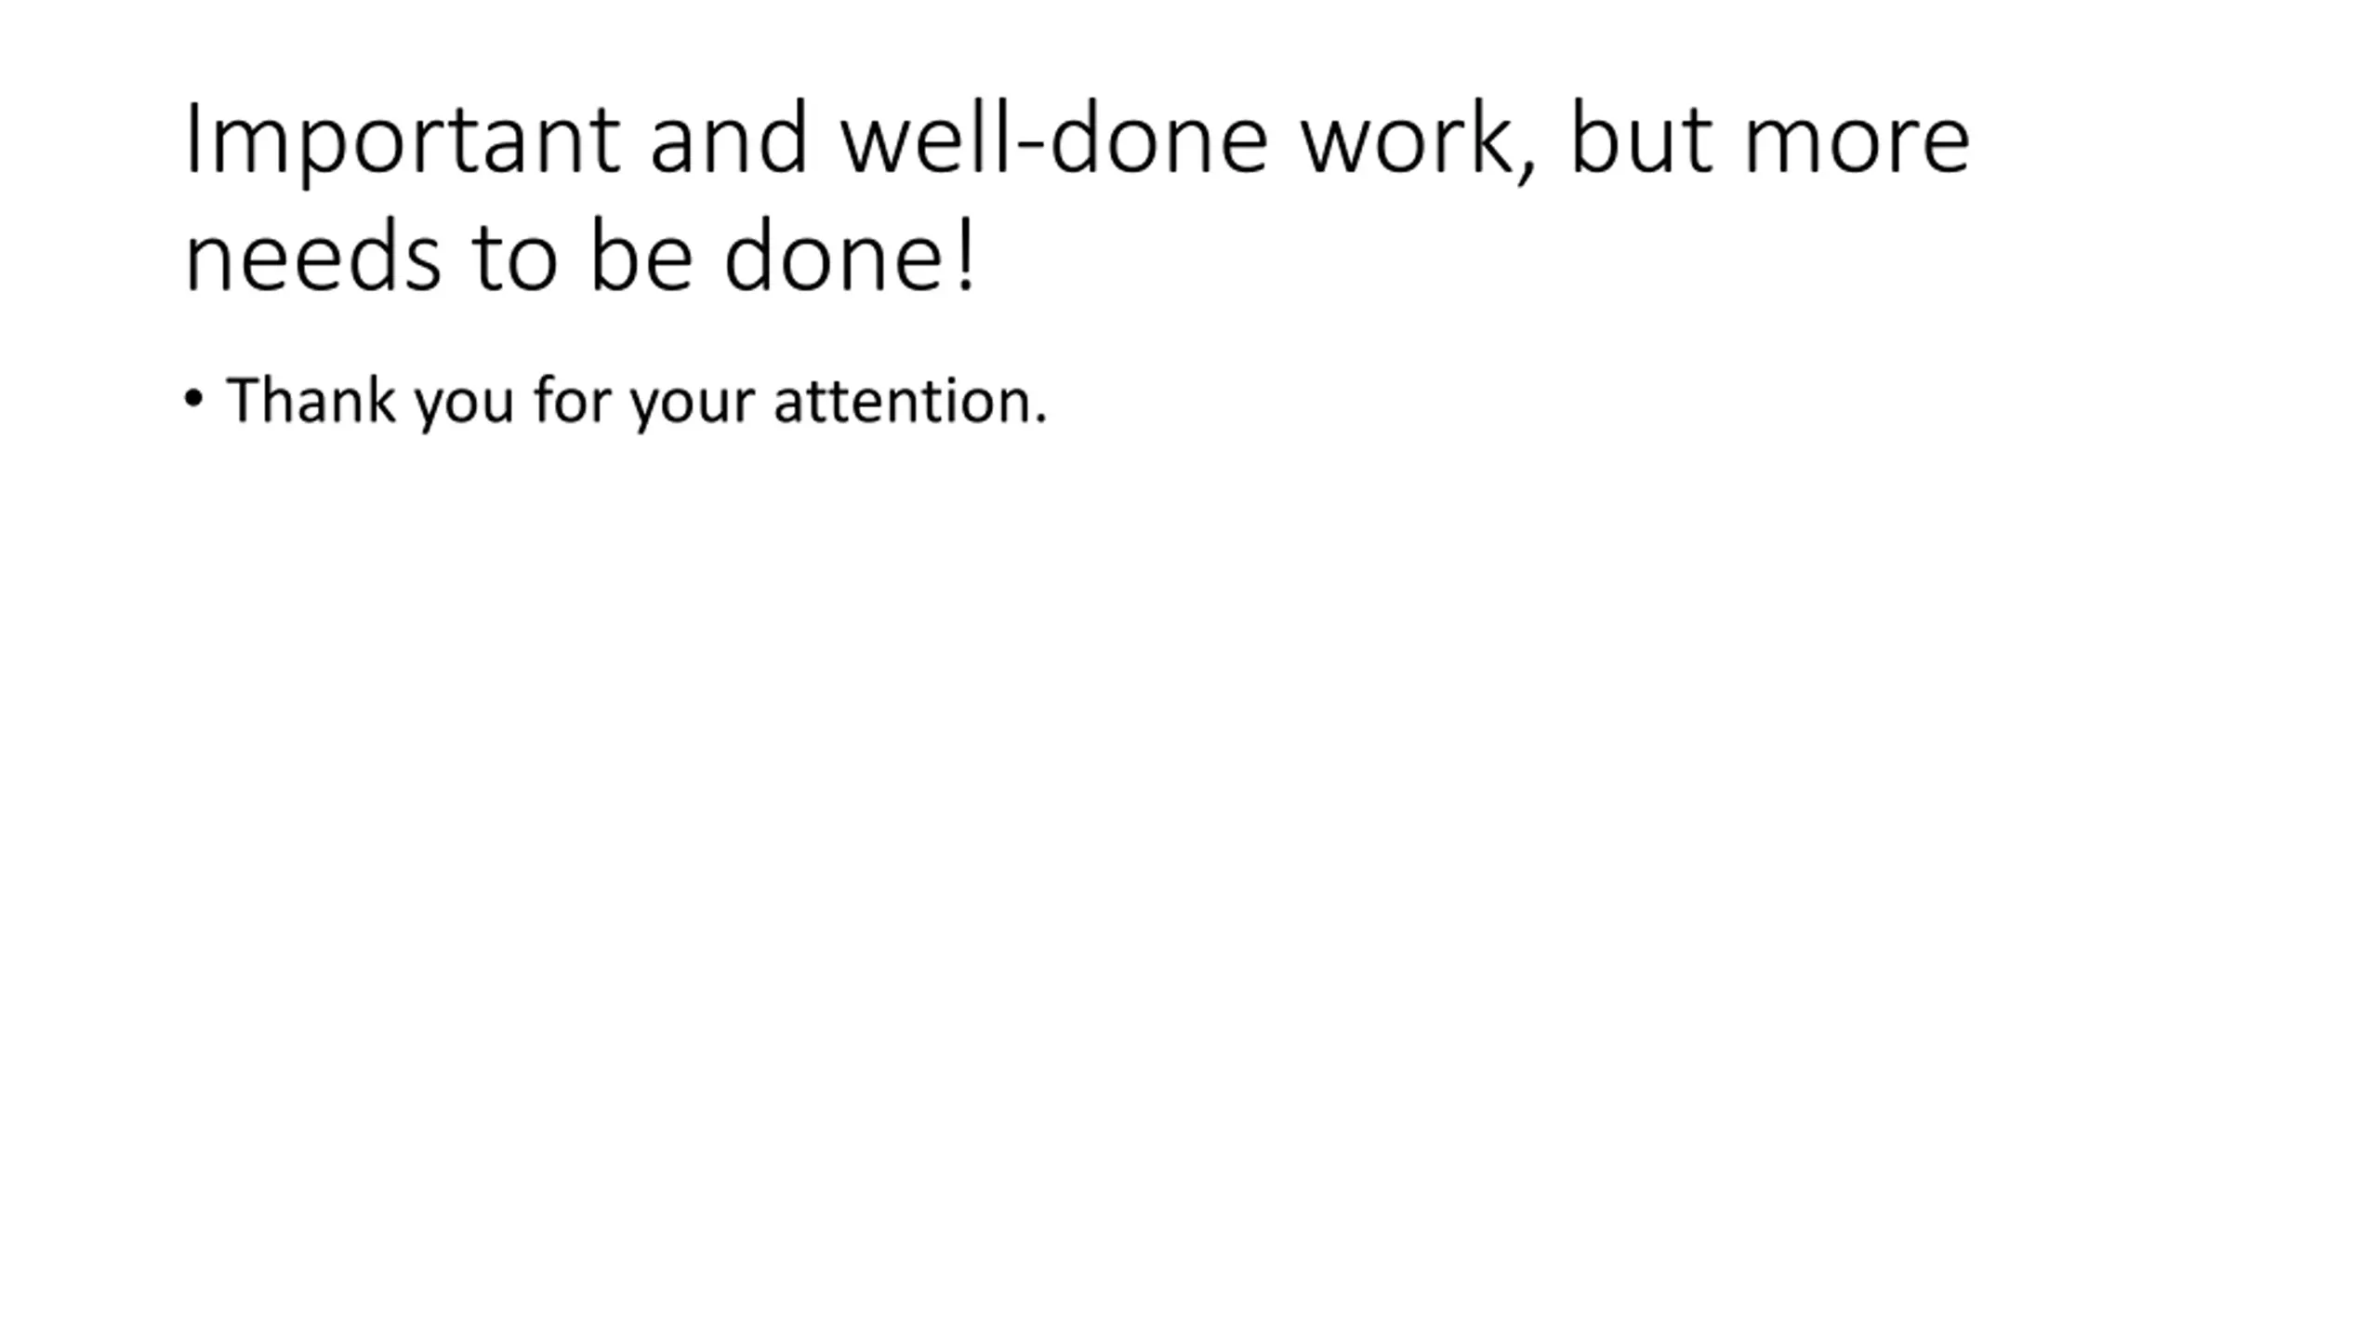Select the word "well-done" in the heading
Viewport: 2380px width, 1339px height.
pos(1054,138)
